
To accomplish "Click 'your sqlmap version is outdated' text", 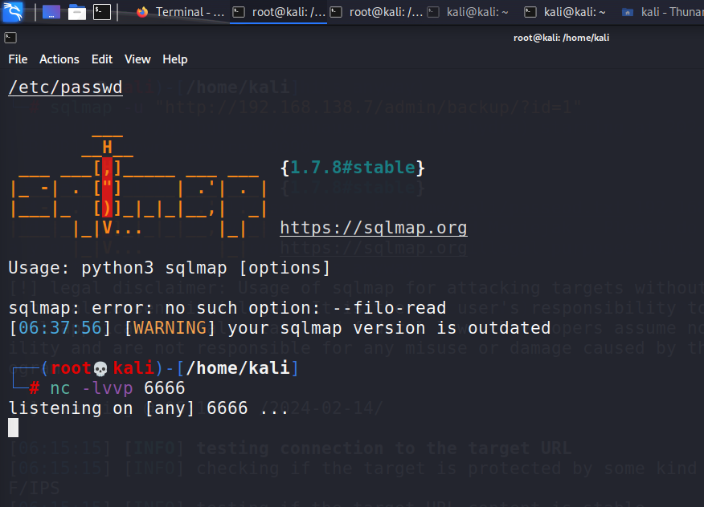I will pyautogui.click(x=389, y=328).
